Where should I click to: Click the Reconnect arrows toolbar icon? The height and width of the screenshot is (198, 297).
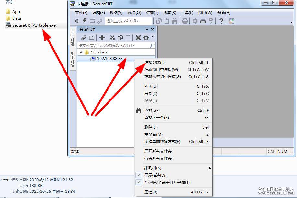[x=92, y=21]
